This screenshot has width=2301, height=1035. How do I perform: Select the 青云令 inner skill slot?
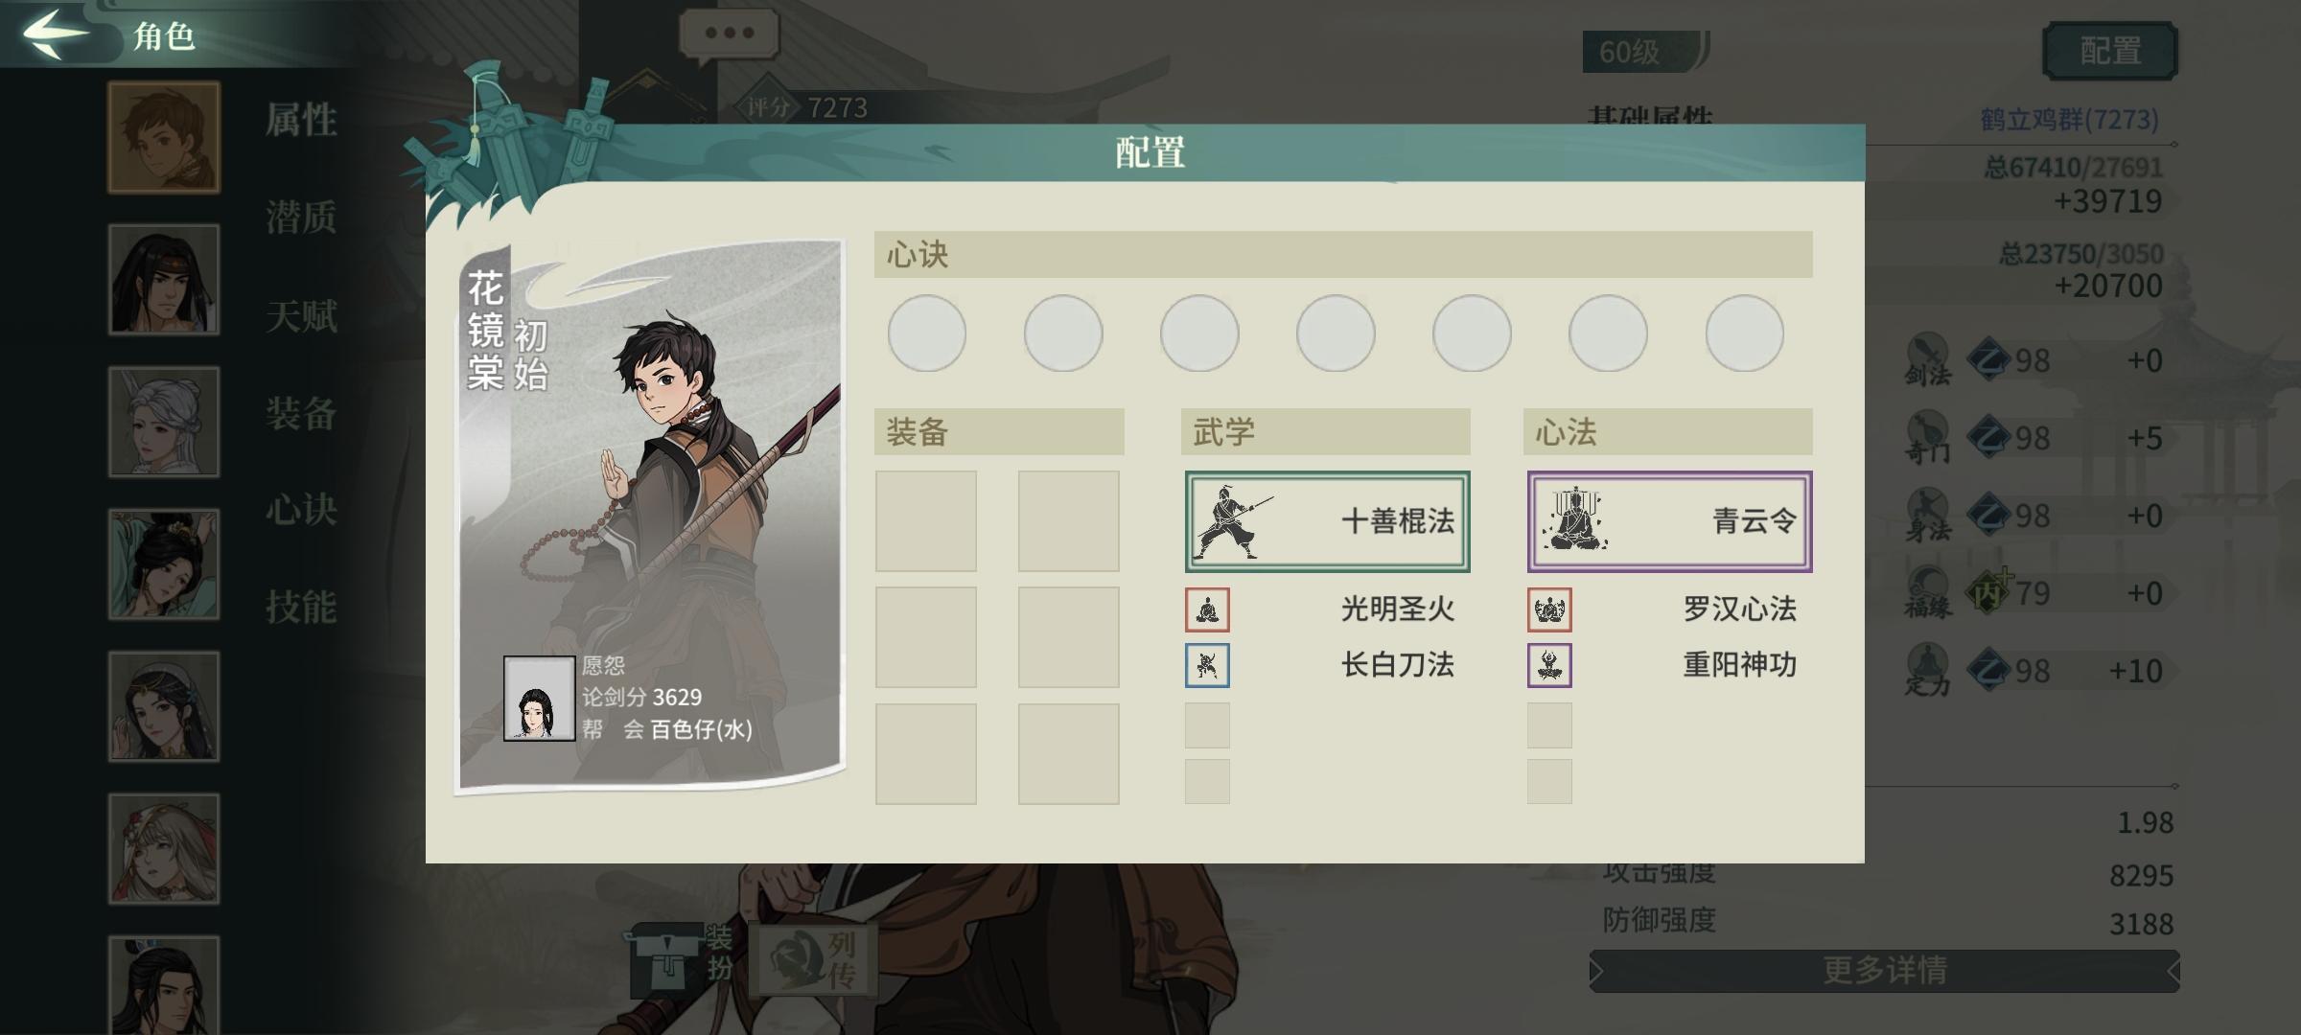click(x=1669, y=521)
